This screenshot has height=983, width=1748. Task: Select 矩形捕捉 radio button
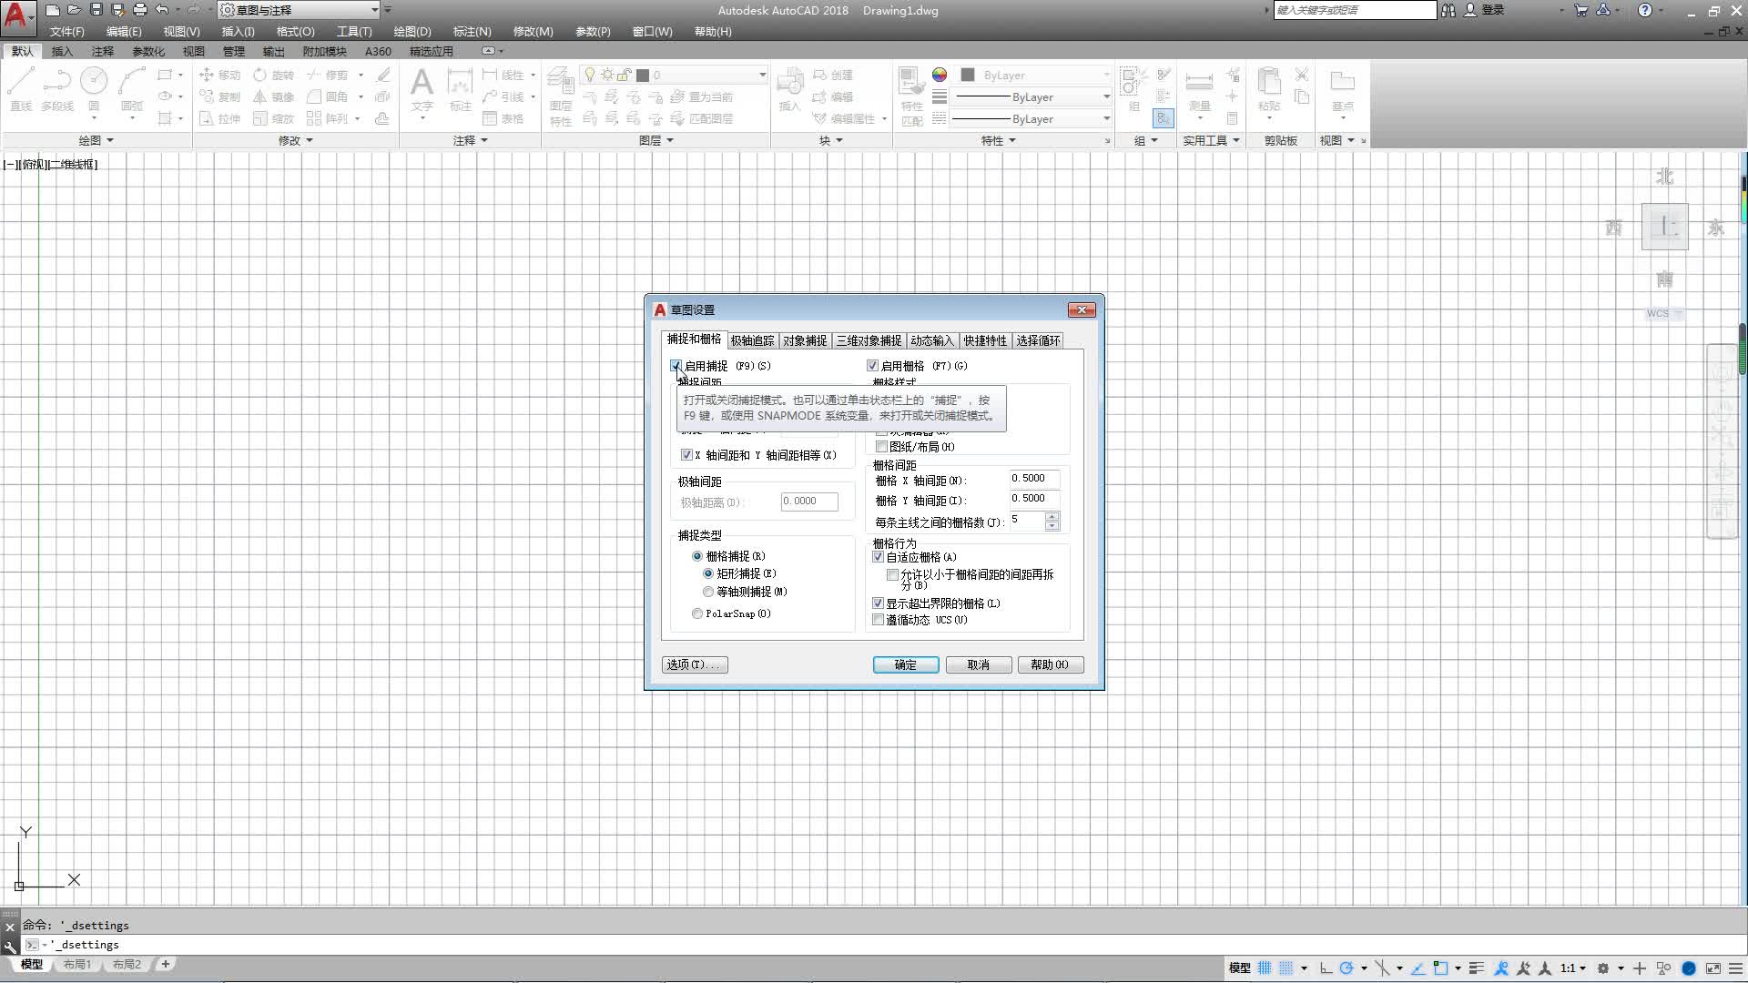pyautogui.click(x=708, y=573)
